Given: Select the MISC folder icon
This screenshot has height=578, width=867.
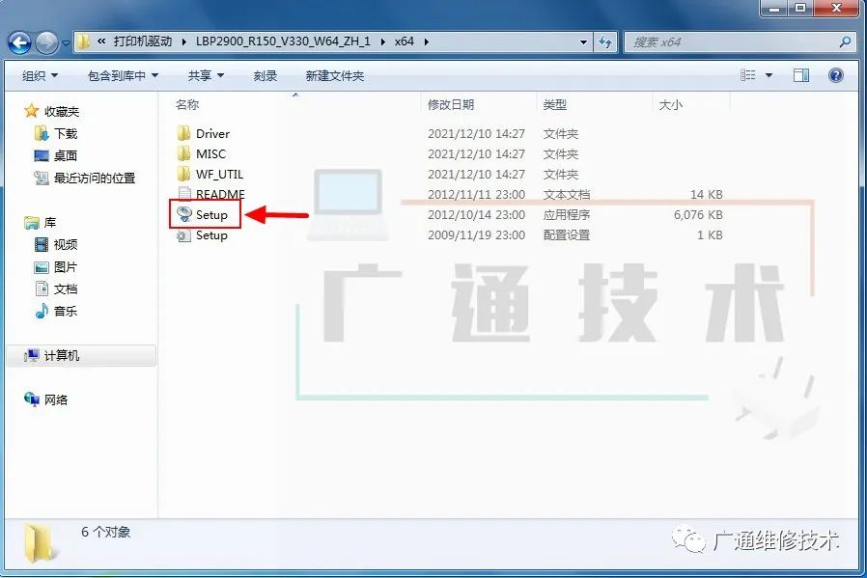Looking at the screenshot, I should coord(183,153).
